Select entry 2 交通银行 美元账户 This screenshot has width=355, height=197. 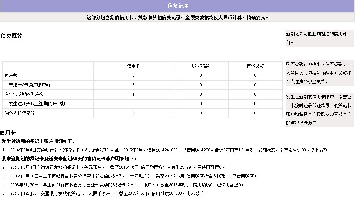pos(113,167)
